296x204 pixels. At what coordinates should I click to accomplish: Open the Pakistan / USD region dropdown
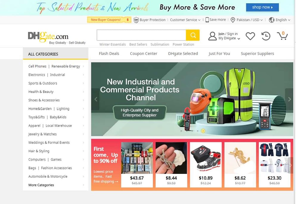coord(247,20)
